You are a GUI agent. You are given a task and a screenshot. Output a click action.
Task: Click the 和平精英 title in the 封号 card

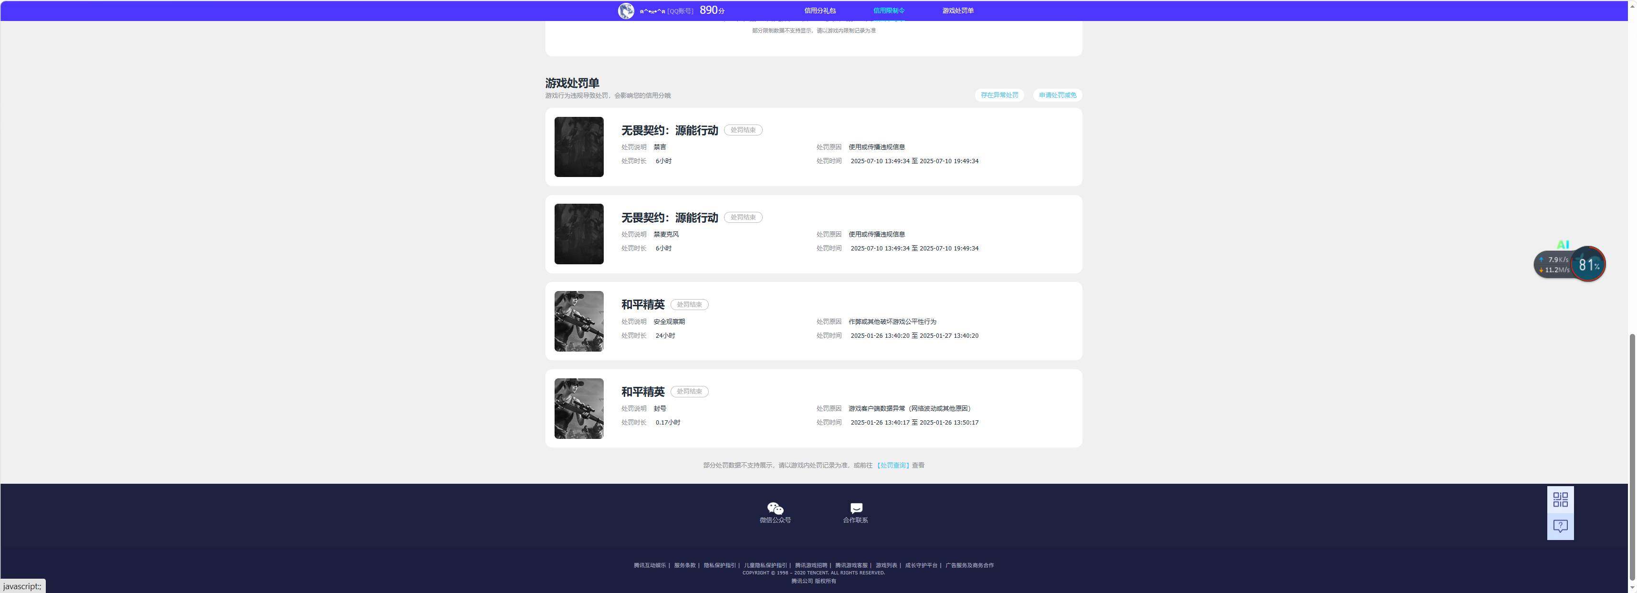642,392
